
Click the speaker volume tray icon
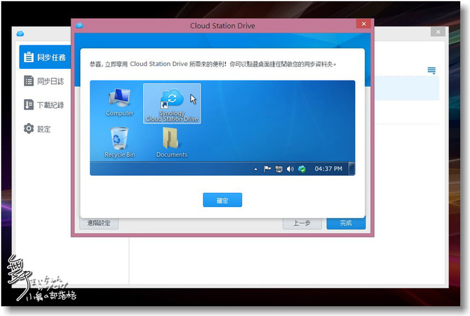coord(290,169)
